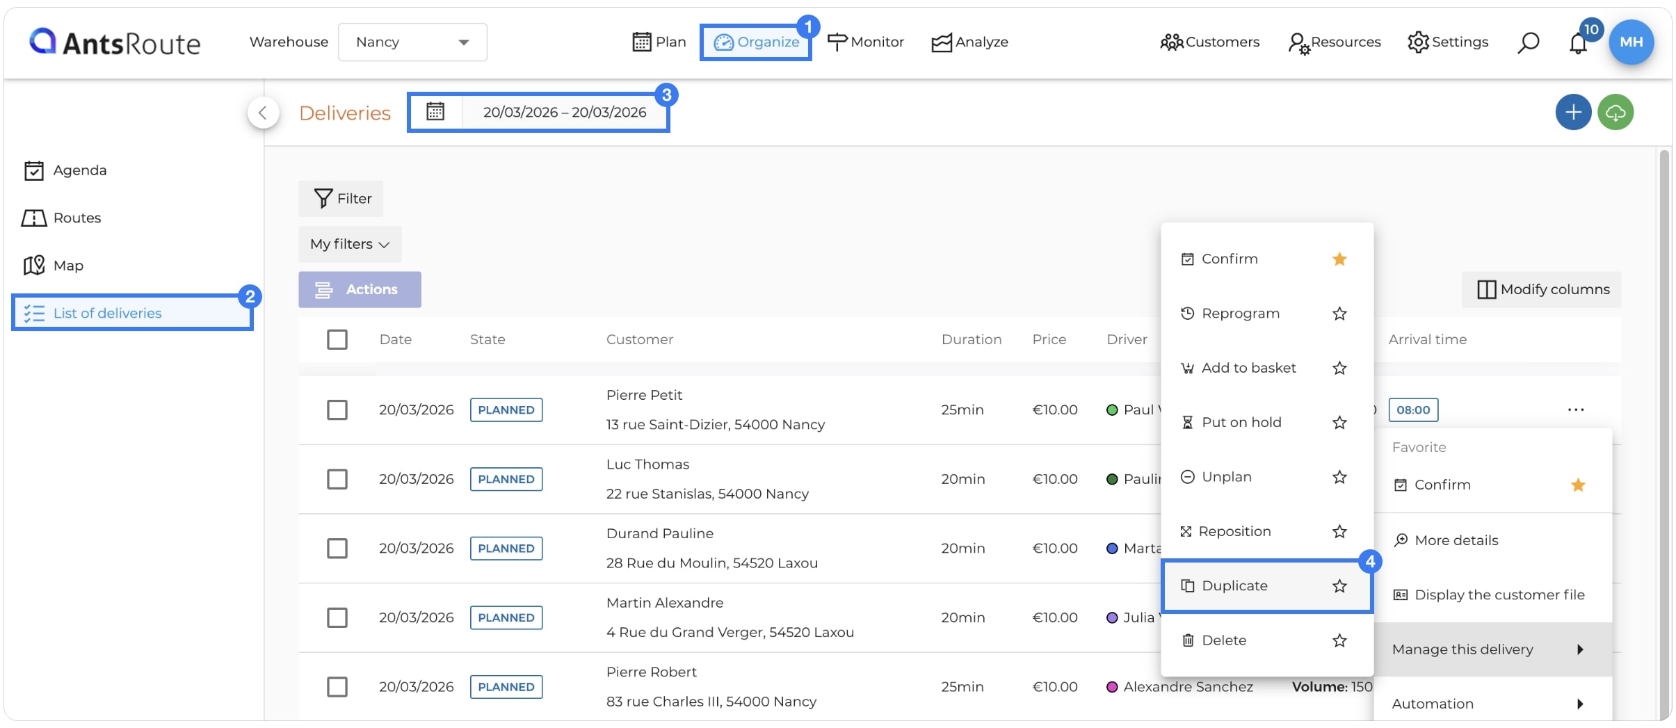Screen dimensions: 1676x728
Task: Choose Confirm in the delivery actions menu
Action: point(1230,259)
